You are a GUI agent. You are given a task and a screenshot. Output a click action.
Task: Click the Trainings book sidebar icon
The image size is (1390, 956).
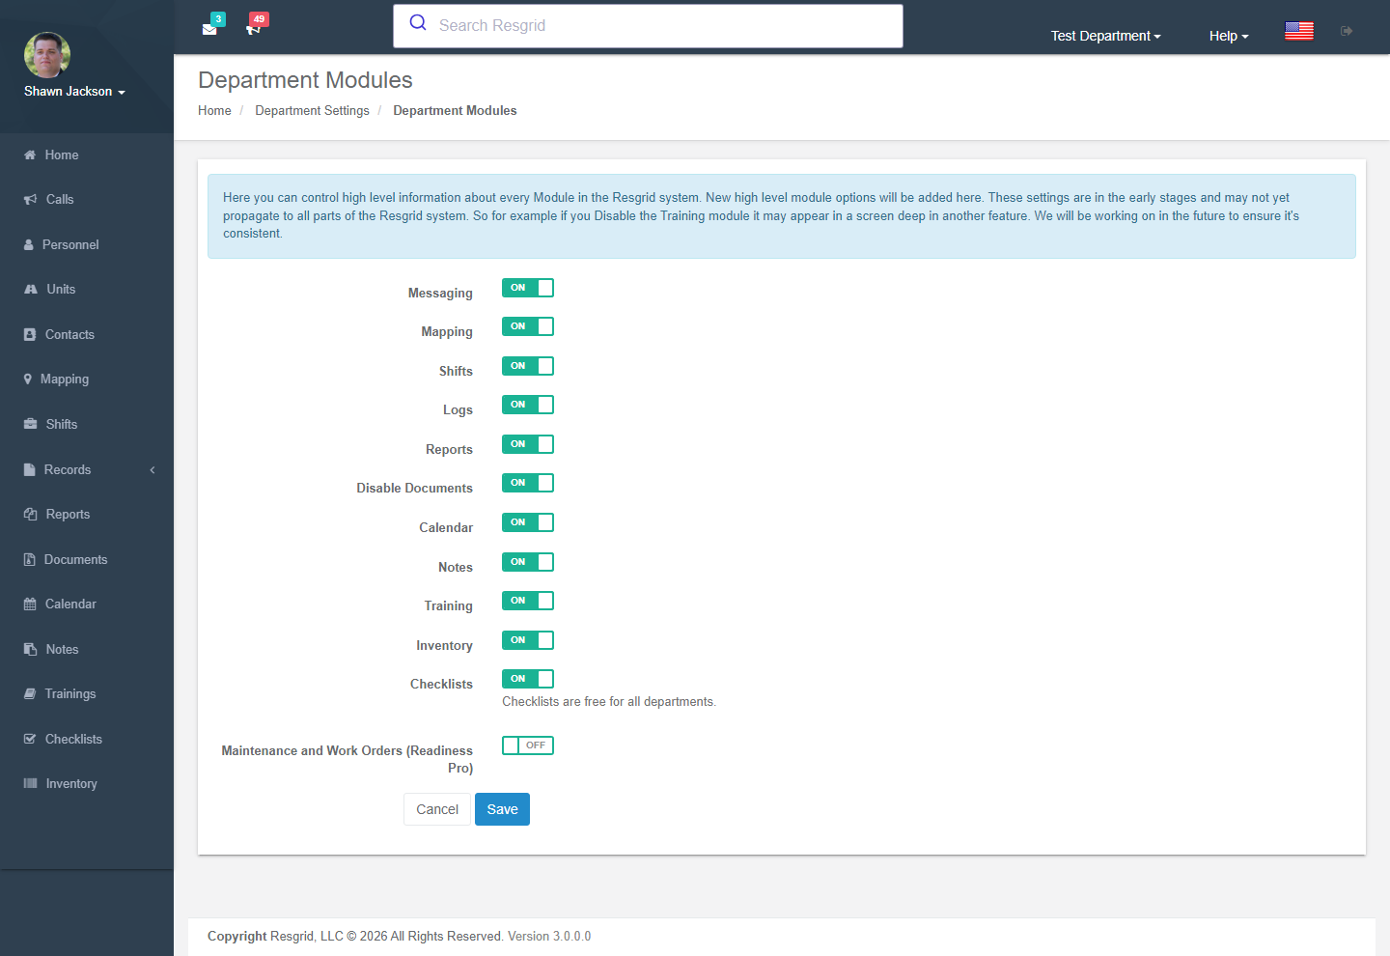click(x=30, y=694)
